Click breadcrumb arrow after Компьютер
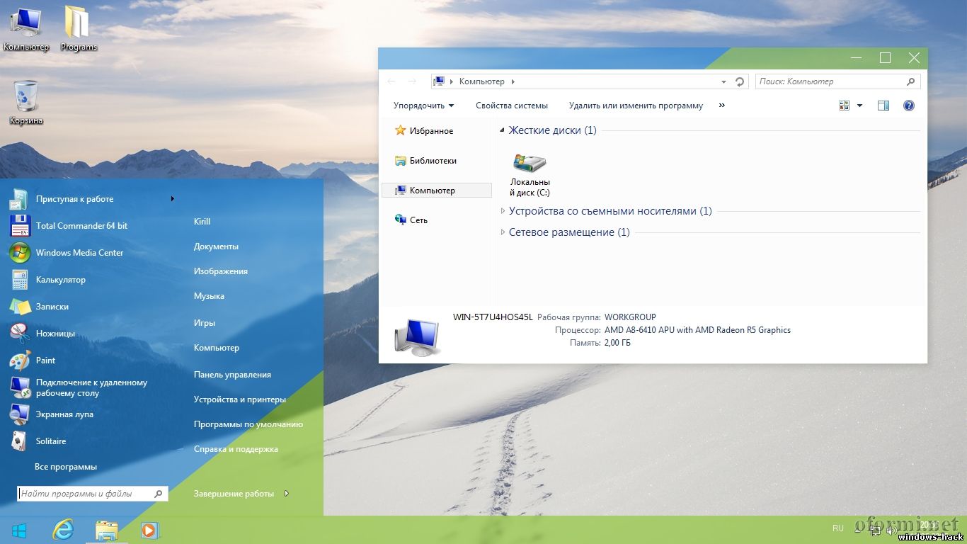 pyautogui.click(x=513, y=82)
